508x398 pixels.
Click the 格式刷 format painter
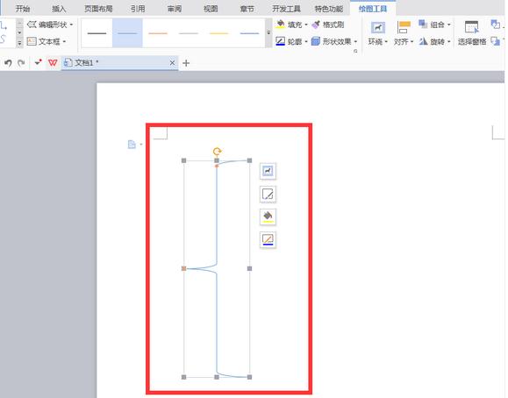[328, 25]
